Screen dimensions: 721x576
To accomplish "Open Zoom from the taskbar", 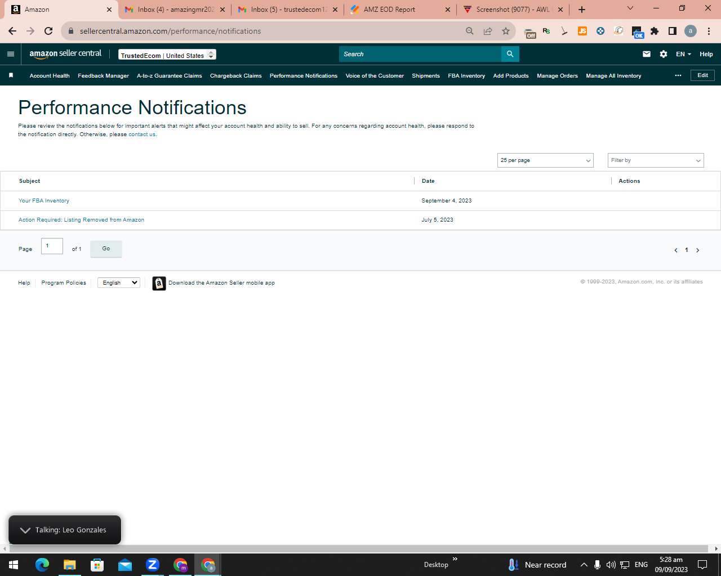I will tap(153, 565).
